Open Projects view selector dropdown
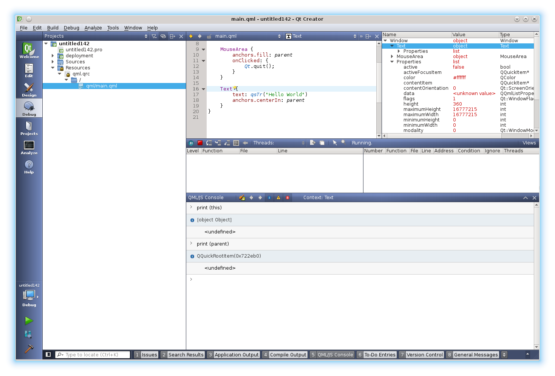Screen dimensions: 555x376 [x=96, y=36]
